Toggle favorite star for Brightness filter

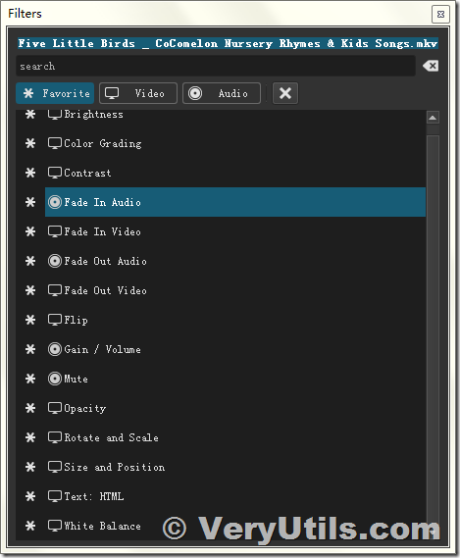pyautogui.click(x=30, y=114)
